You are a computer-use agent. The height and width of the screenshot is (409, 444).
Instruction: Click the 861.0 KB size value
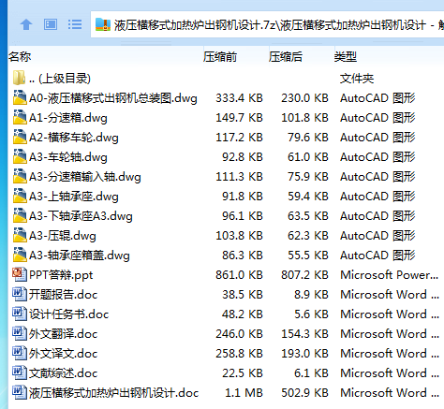pyautogui.click(x=239, y=275)
